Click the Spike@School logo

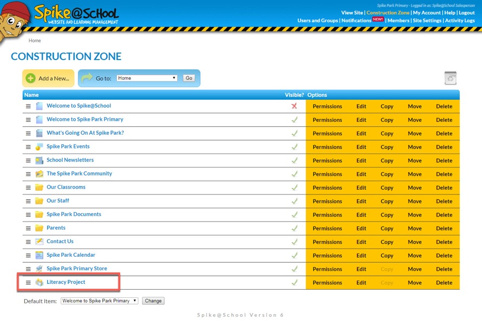(76, 15)
